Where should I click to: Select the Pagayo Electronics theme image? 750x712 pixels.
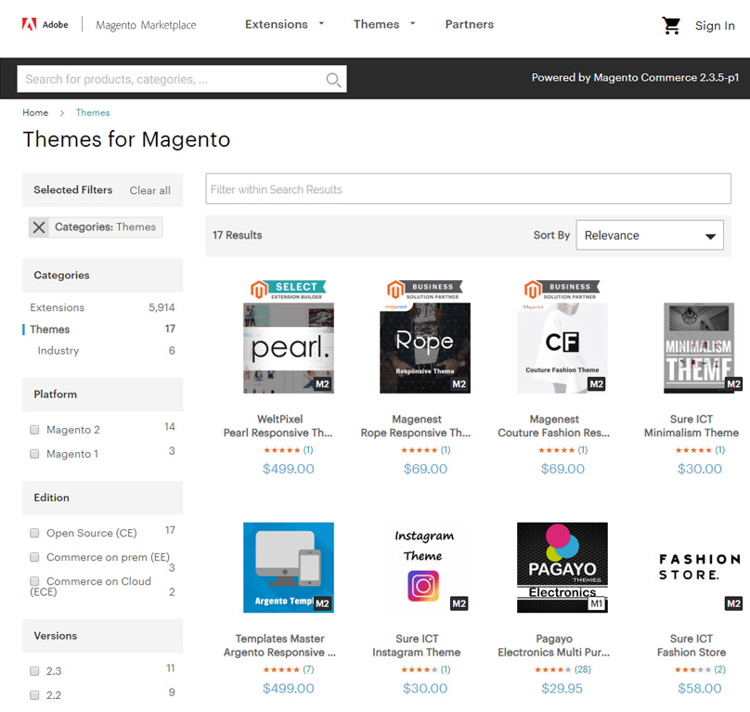[x=562, y=567]
